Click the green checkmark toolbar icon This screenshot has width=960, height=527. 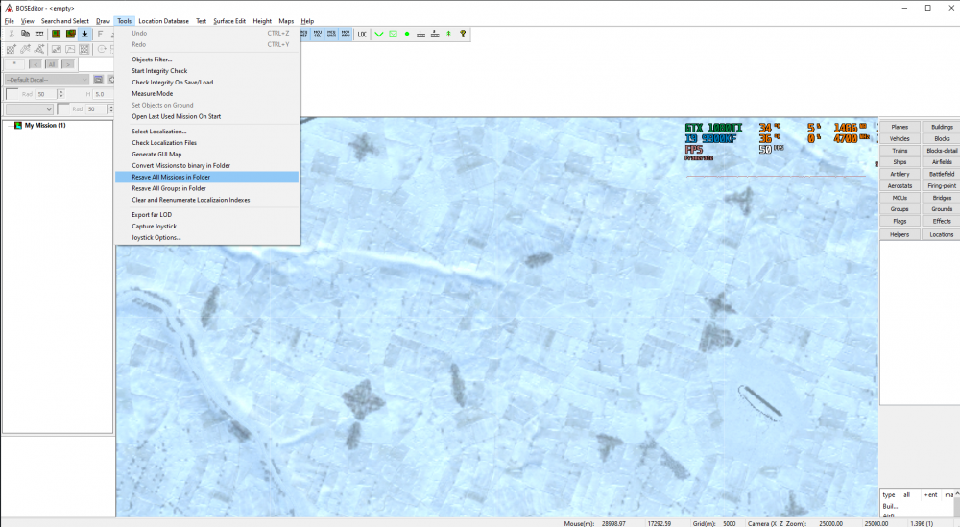tap(379, 34)
